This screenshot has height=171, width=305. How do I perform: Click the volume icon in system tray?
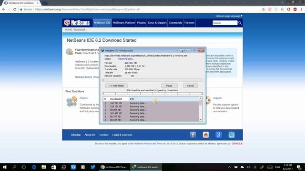click(249, 167)
